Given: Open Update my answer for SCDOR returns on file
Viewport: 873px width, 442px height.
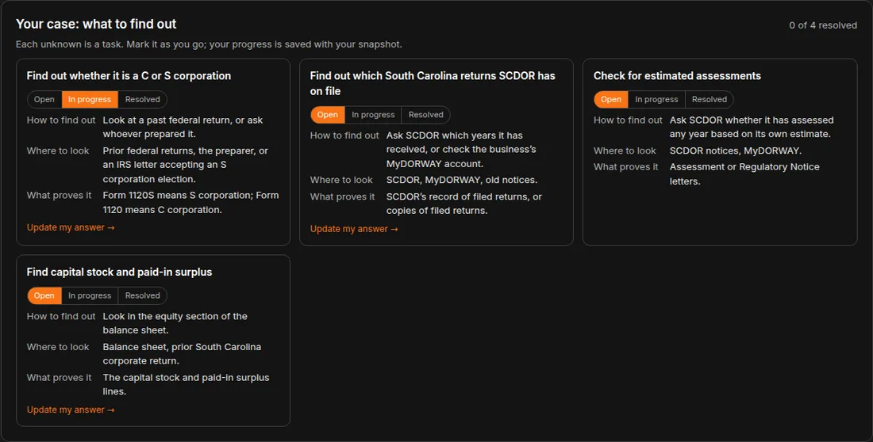Looking at the screenshot, I should pos(354,229).
